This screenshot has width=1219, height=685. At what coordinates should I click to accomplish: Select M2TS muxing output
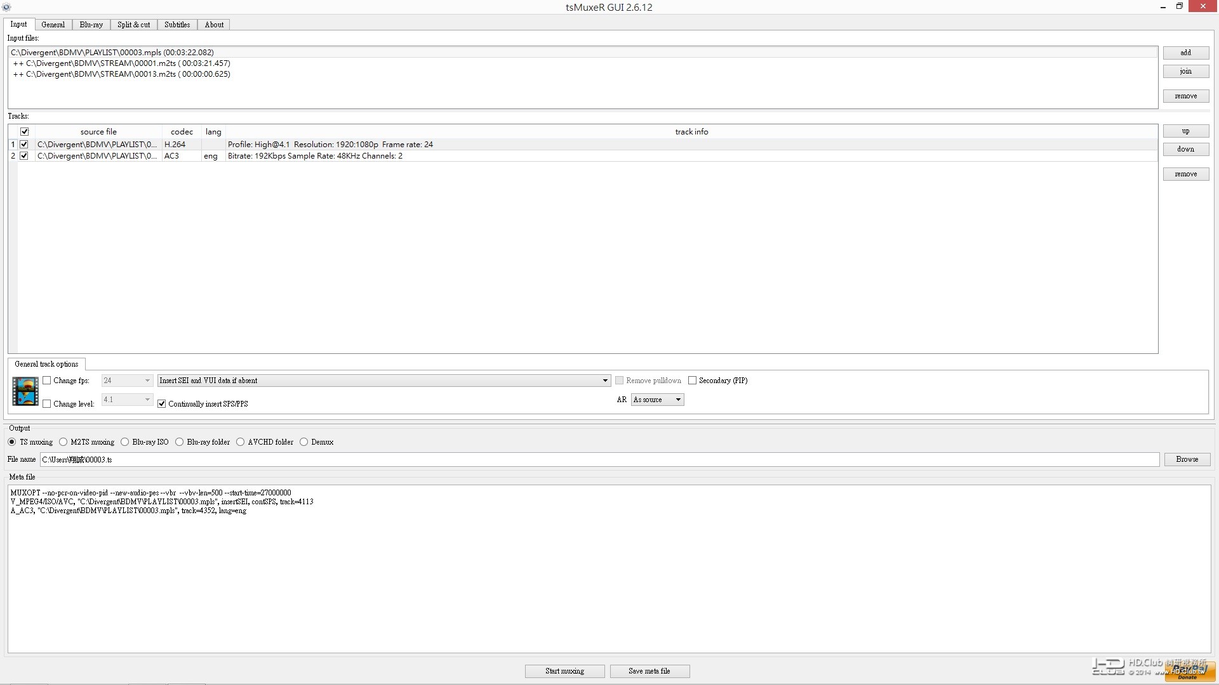point(63,442)
